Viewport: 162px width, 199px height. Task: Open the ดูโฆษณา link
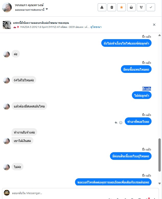[x=96, y=27]
